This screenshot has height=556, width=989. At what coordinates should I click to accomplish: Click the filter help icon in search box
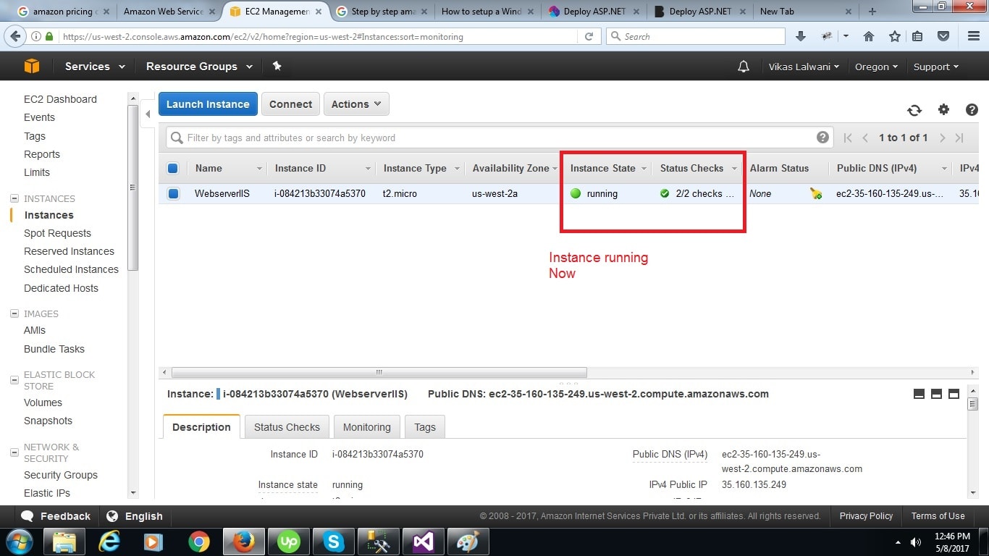click(822, 138)
